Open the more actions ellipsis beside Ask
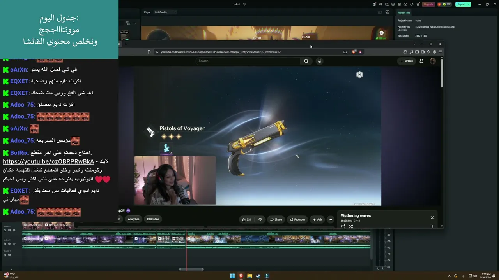The image size is (499, 280). pyautogui.click(x=330, y=219)
